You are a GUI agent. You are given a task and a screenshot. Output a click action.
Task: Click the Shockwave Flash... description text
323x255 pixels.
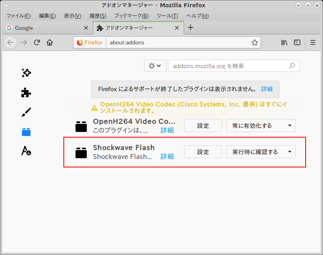(x=122, y=157)
